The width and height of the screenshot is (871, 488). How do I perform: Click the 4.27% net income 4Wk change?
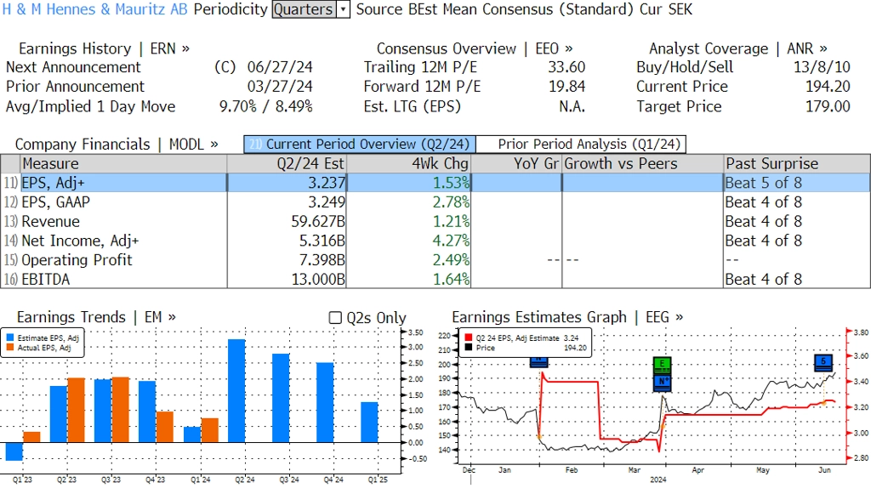(451, 241)
